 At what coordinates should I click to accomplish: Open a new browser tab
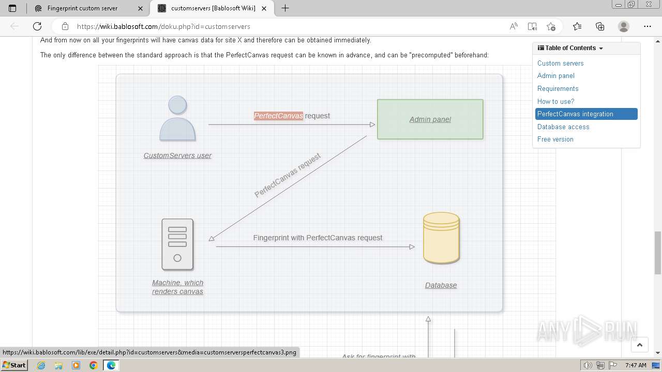click(285, 8)
